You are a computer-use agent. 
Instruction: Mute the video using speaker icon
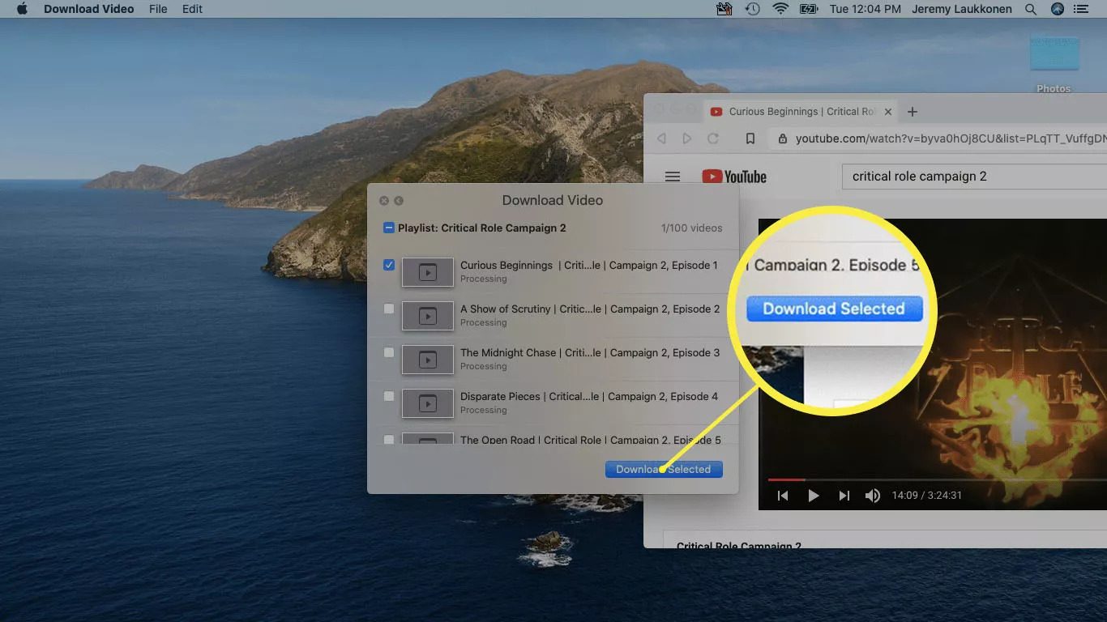point(873,496)
